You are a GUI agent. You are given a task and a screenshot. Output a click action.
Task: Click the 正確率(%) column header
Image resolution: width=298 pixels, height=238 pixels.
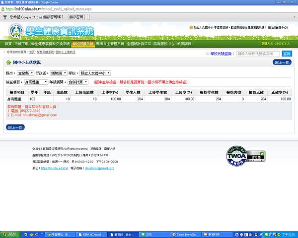[280, 92]
